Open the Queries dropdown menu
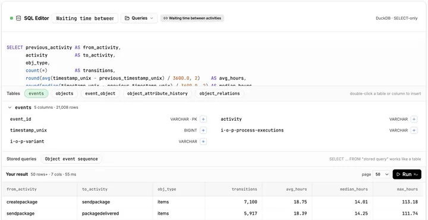The width and height of the screenshot is (428, 220). [x=139, y=18]
